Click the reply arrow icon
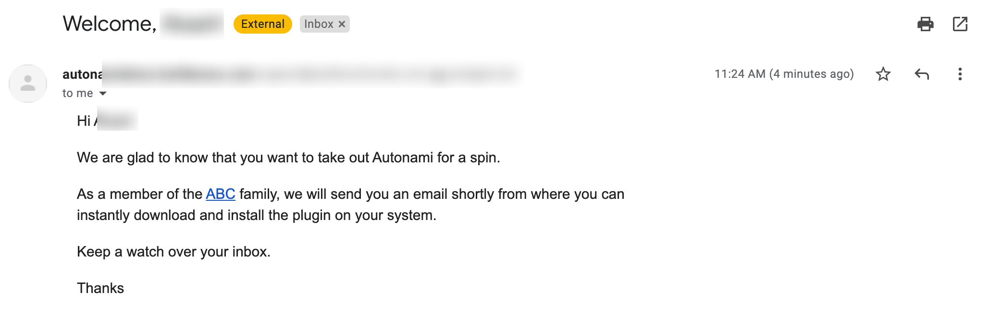 pyautogui.click(x=921, y=74)
